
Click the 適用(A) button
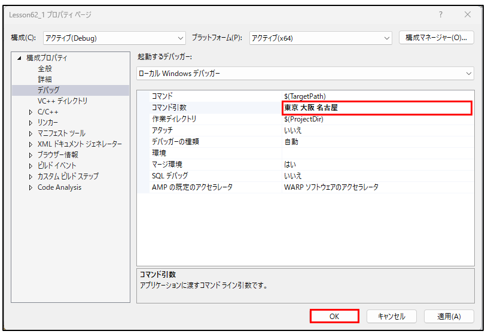click(449, 316)
